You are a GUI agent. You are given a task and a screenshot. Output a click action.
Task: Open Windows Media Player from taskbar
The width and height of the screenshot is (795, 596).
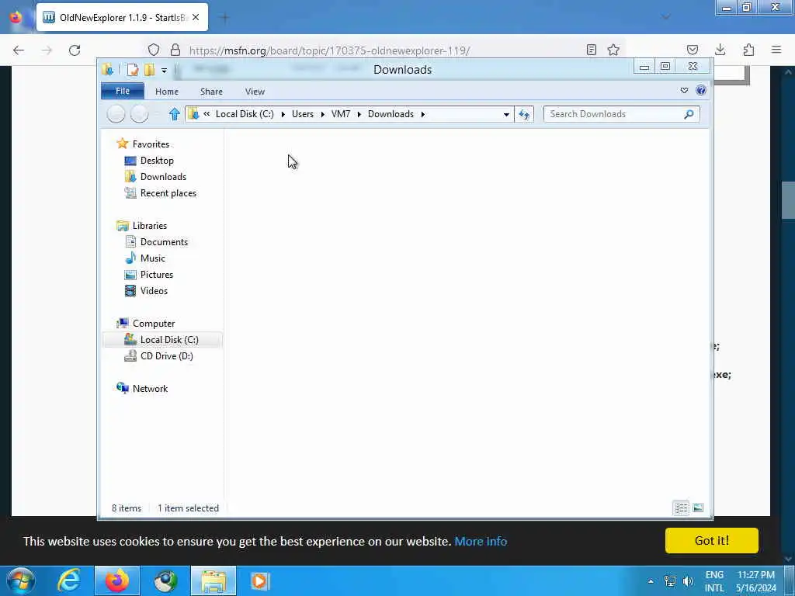(260, 580)
